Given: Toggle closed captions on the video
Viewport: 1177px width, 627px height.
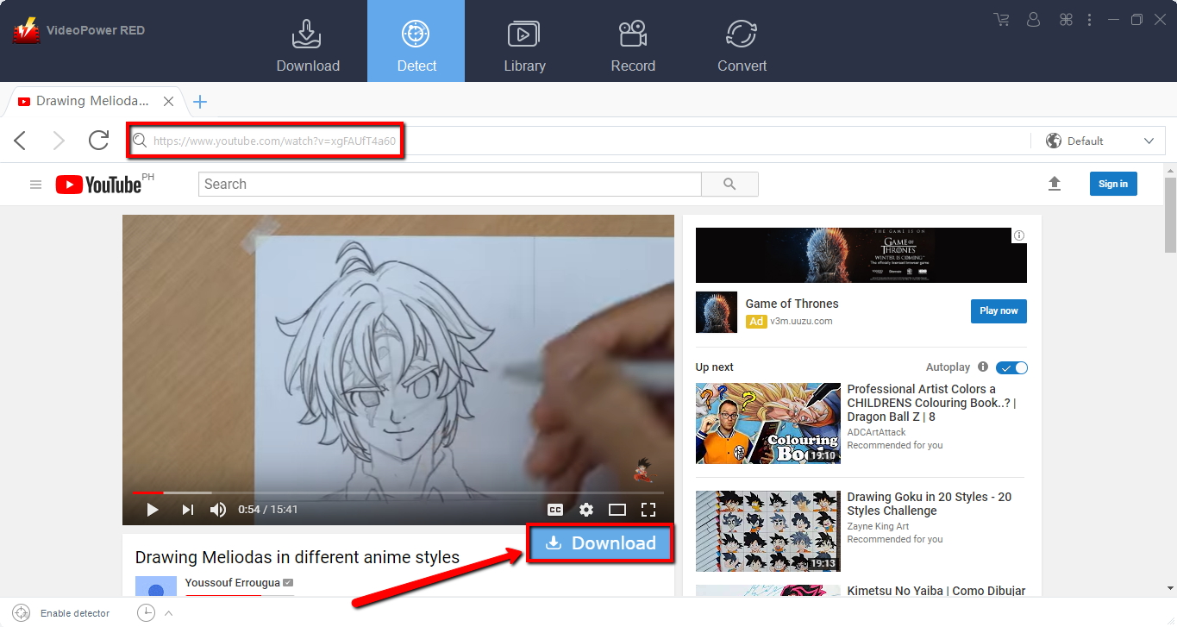Looking at the screenshot, I should (555, 510).
